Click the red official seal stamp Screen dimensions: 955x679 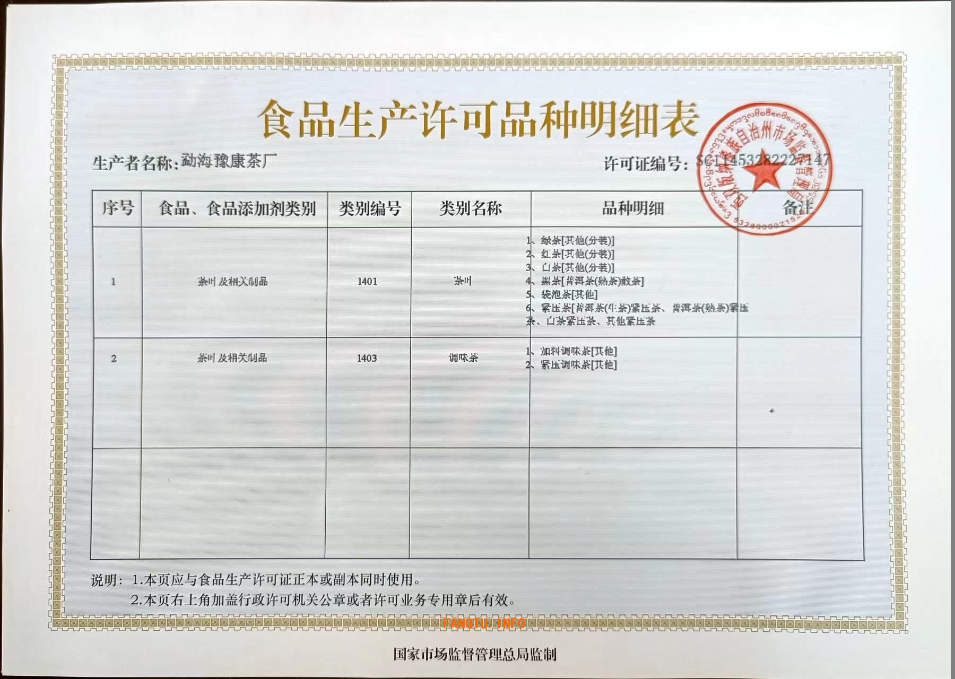point(763,169)
